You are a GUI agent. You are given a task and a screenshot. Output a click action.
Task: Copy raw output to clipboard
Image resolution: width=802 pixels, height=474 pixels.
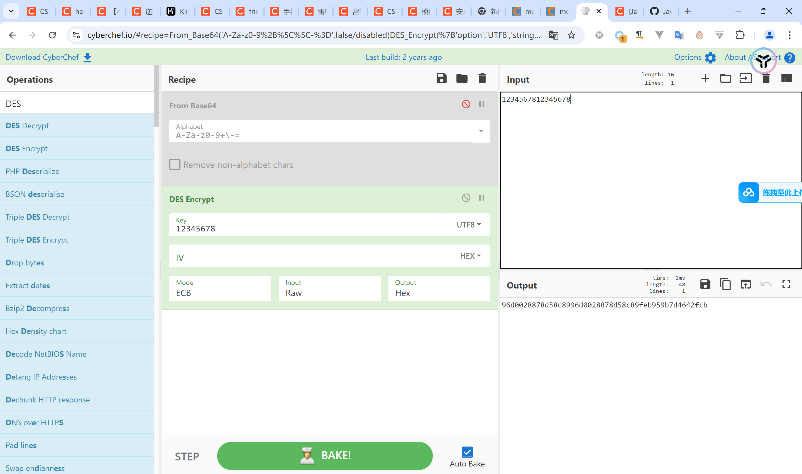pos(725,284)
